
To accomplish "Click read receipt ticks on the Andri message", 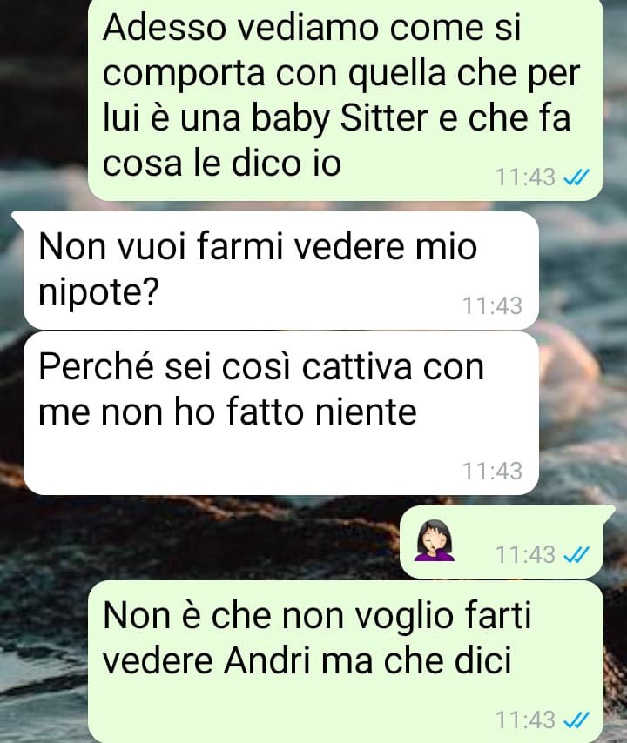I will (576, 720).
